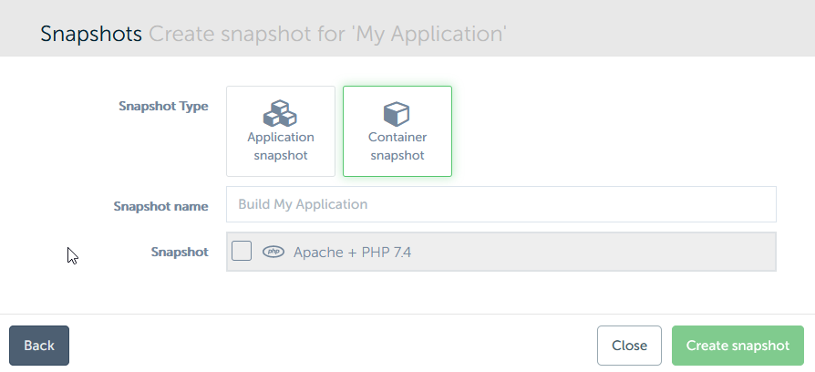This screenshot has height=372, width=815.
Task: Click the word "snapshot" under Application
Action: click(x=281, y=155)
